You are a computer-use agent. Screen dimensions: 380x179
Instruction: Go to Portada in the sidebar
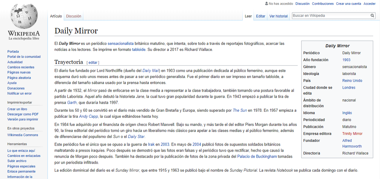pyautogui.click(x=13, y=52)
